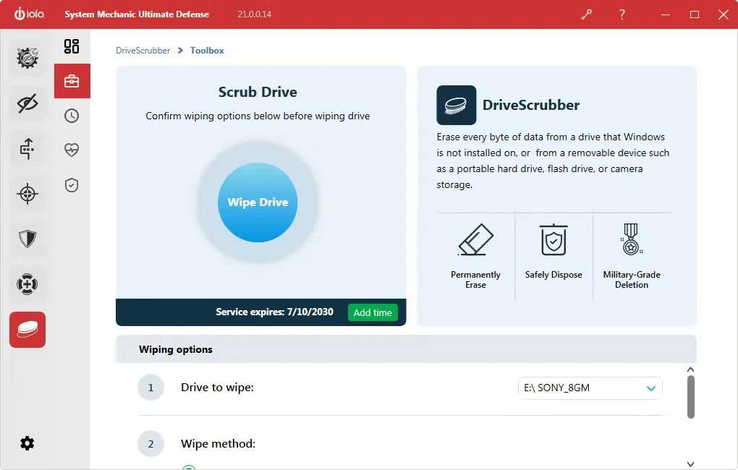The image size is (738, 470).
Task: Click the blue Wipe Drive button
Action: point(258,202)
